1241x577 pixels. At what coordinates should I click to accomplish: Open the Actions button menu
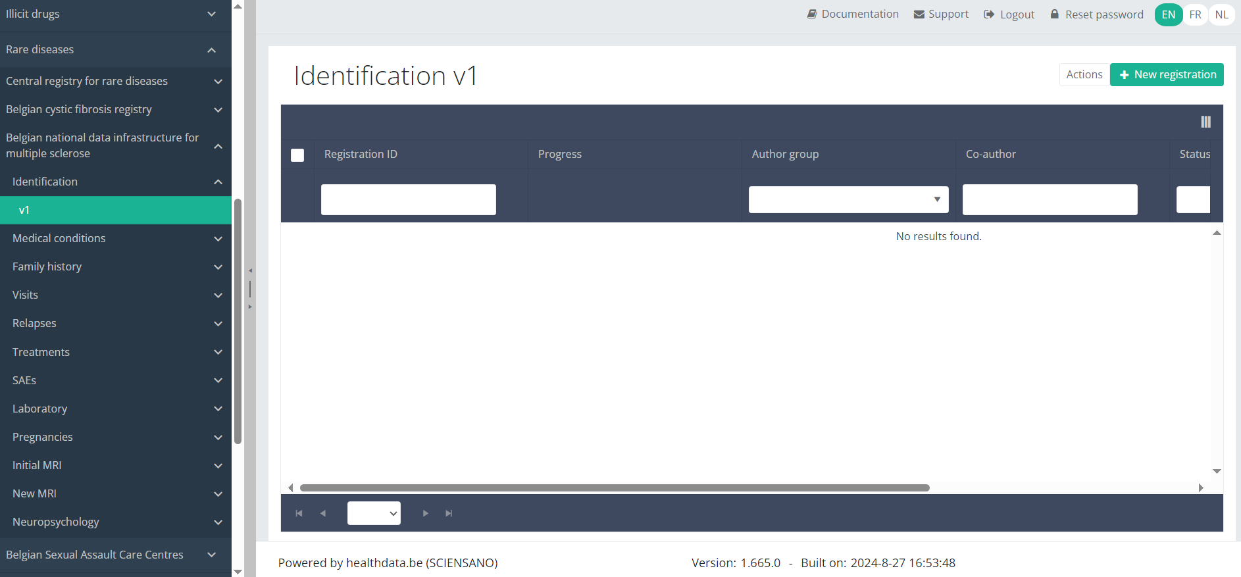(x=1084, y=74)
